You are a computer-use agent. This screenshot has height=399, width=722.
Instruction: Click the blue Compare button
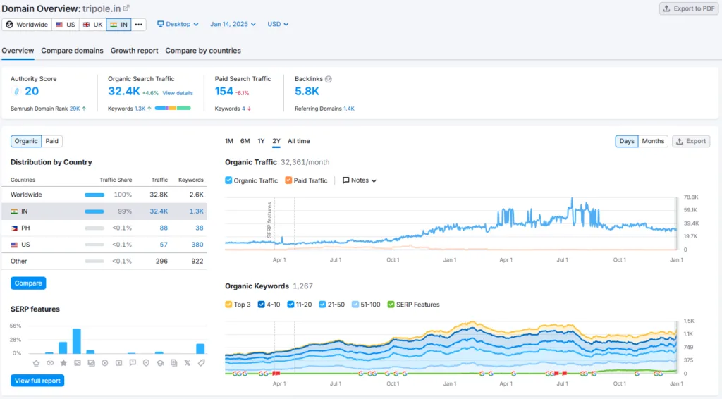(x=28, y=283)
